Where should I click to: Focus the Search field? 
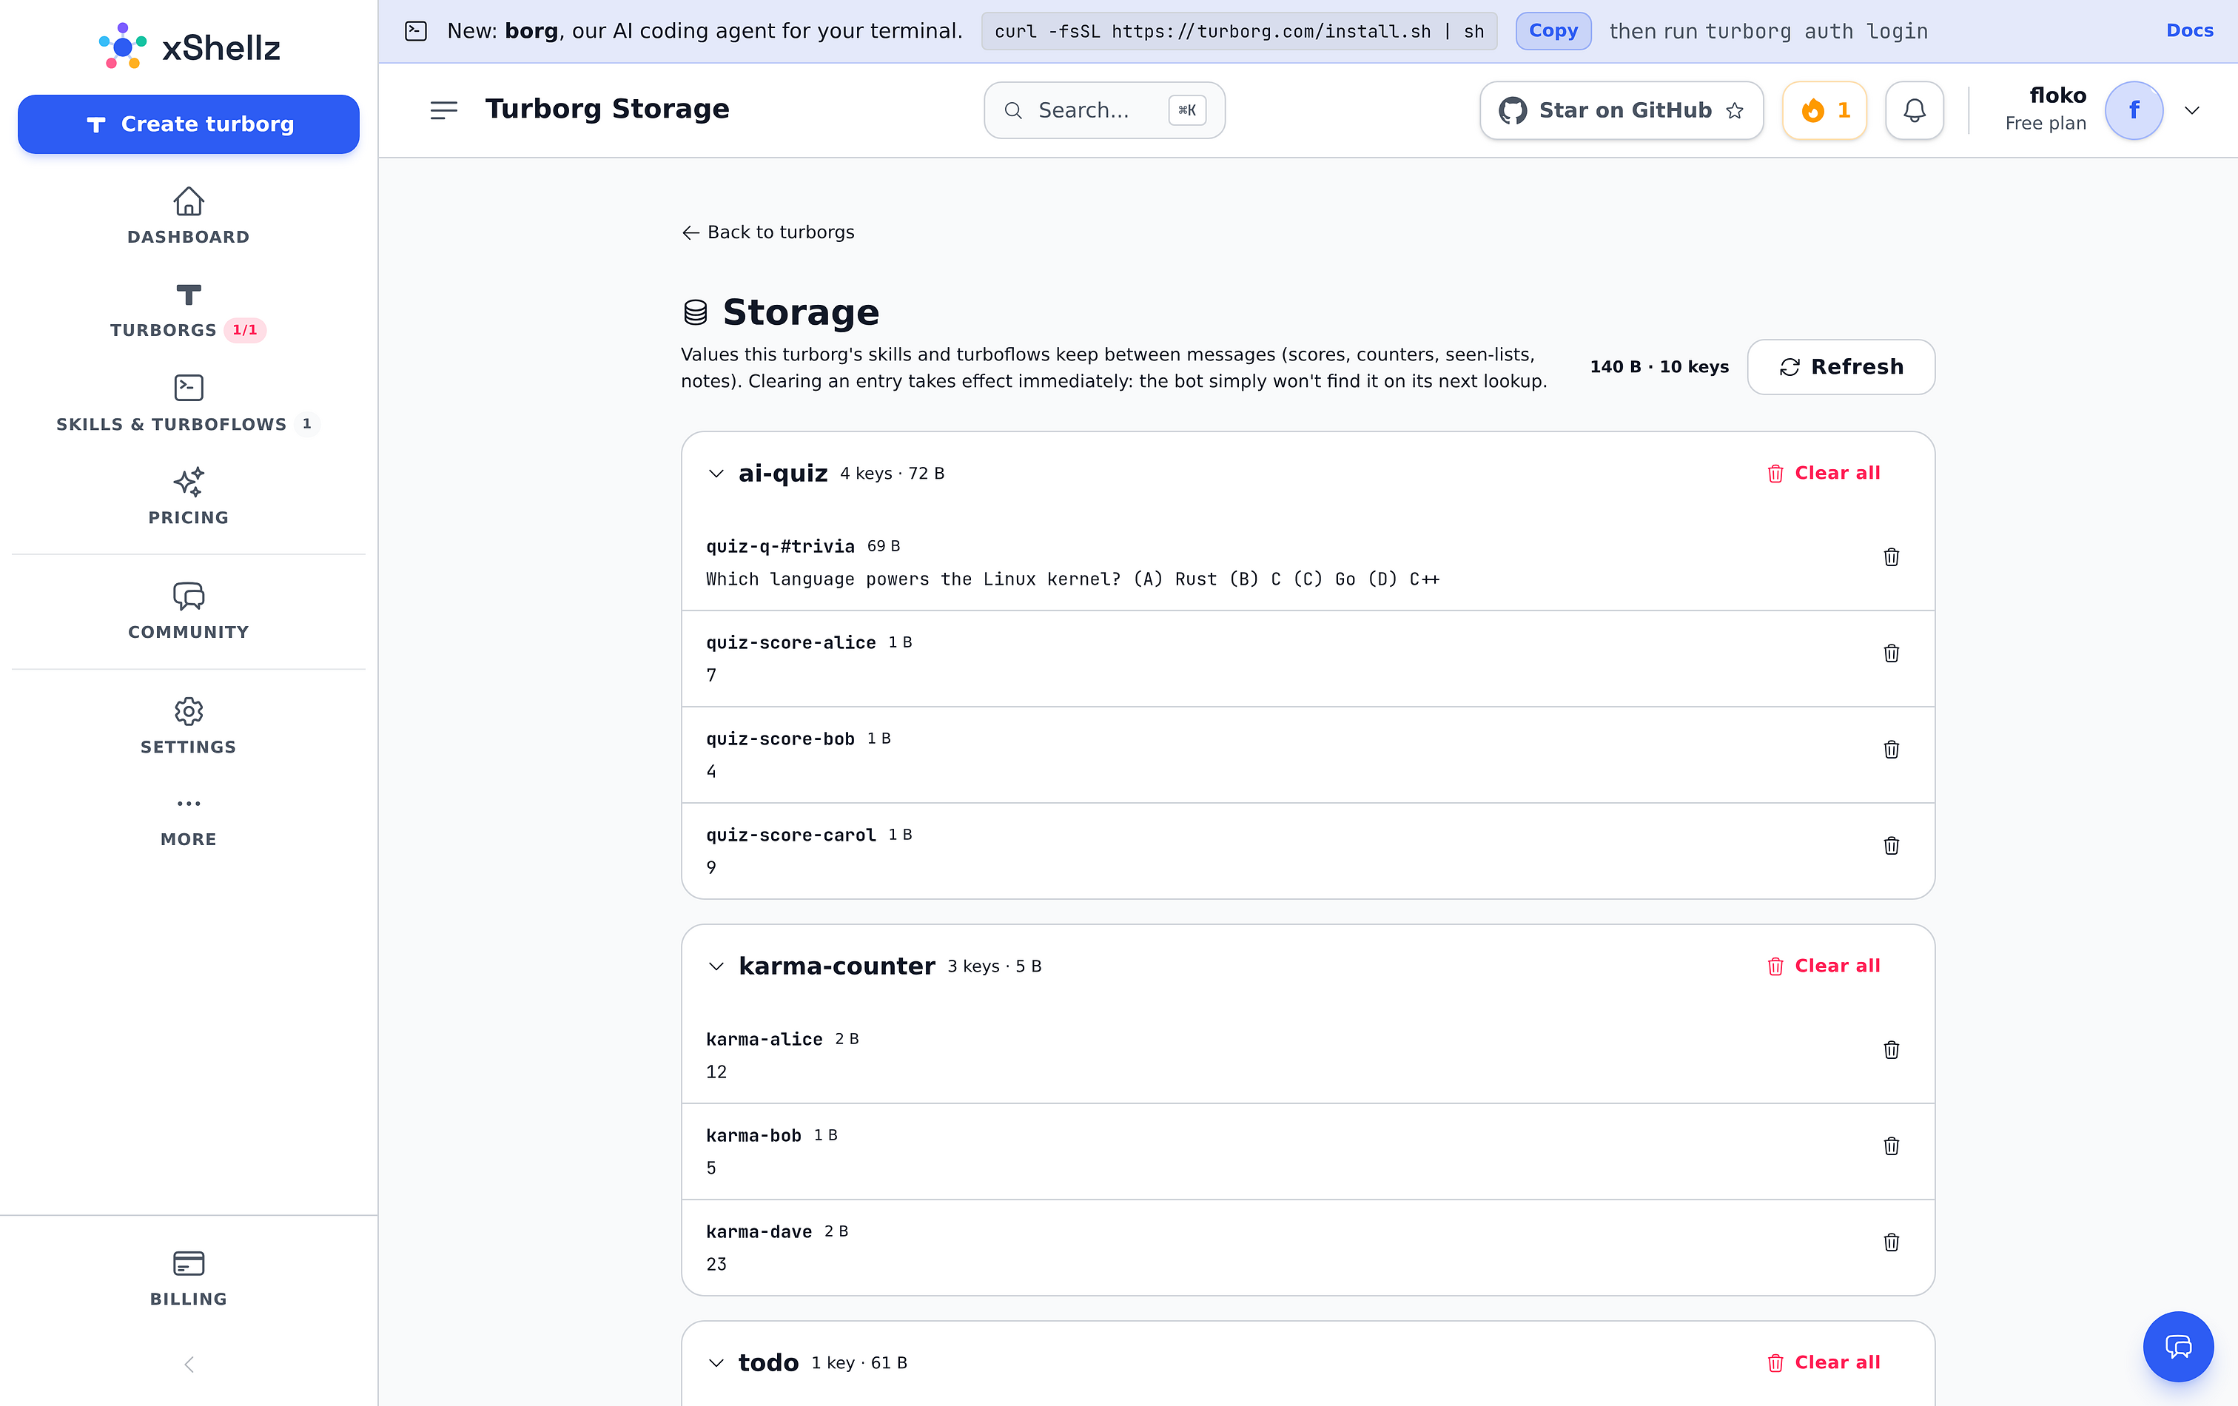1104,110
